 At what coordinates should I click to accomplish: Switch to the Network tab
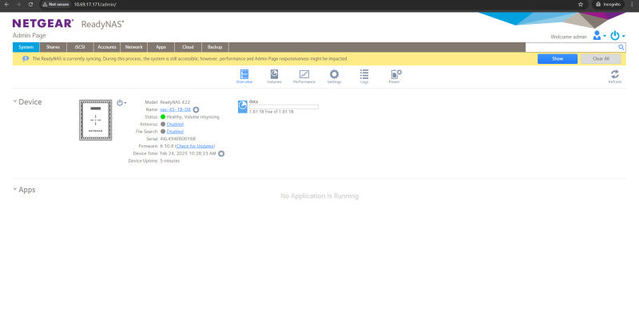(133, 47)
